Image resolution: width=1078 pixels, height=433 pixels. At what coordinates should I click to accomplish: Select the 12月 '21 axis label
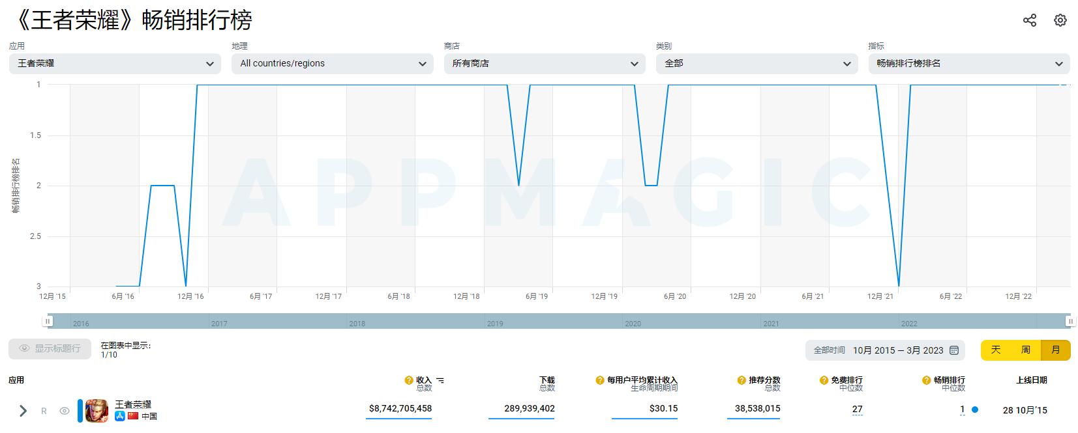click(880, 296)
